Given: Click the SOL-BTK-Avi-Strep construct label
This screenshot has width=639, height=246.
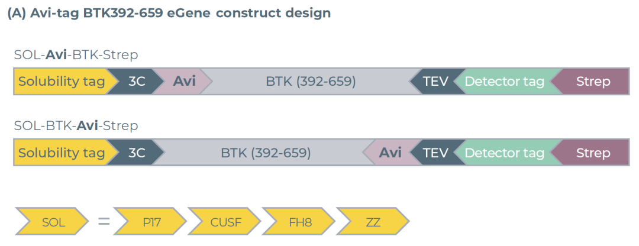Looking at the screenshot, I should click(x=76, y=126).
